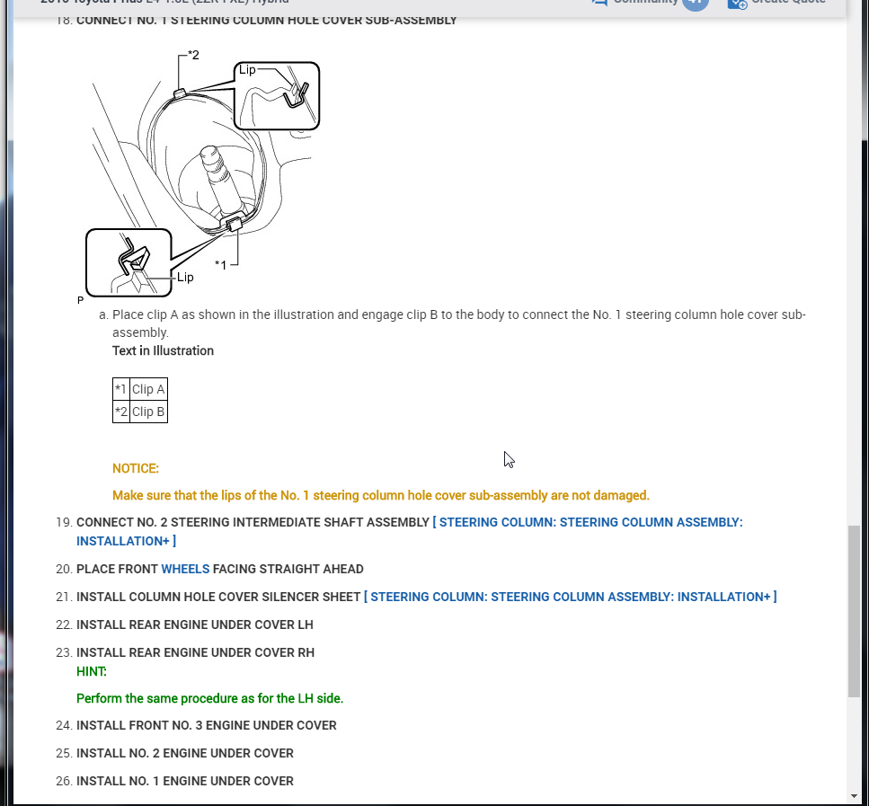
Task: Click the Create Quote icon in the header
Action: (737, 3)
